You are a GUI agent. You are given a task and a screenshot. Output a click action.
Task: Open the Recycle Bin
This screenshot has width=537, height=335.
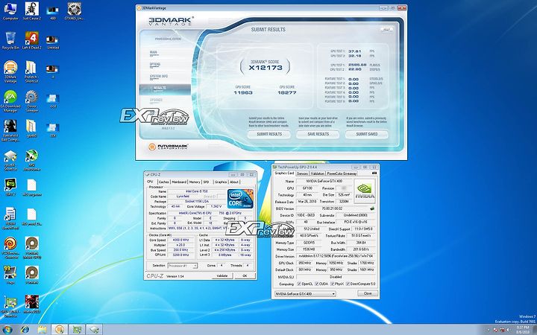[10, 41]
